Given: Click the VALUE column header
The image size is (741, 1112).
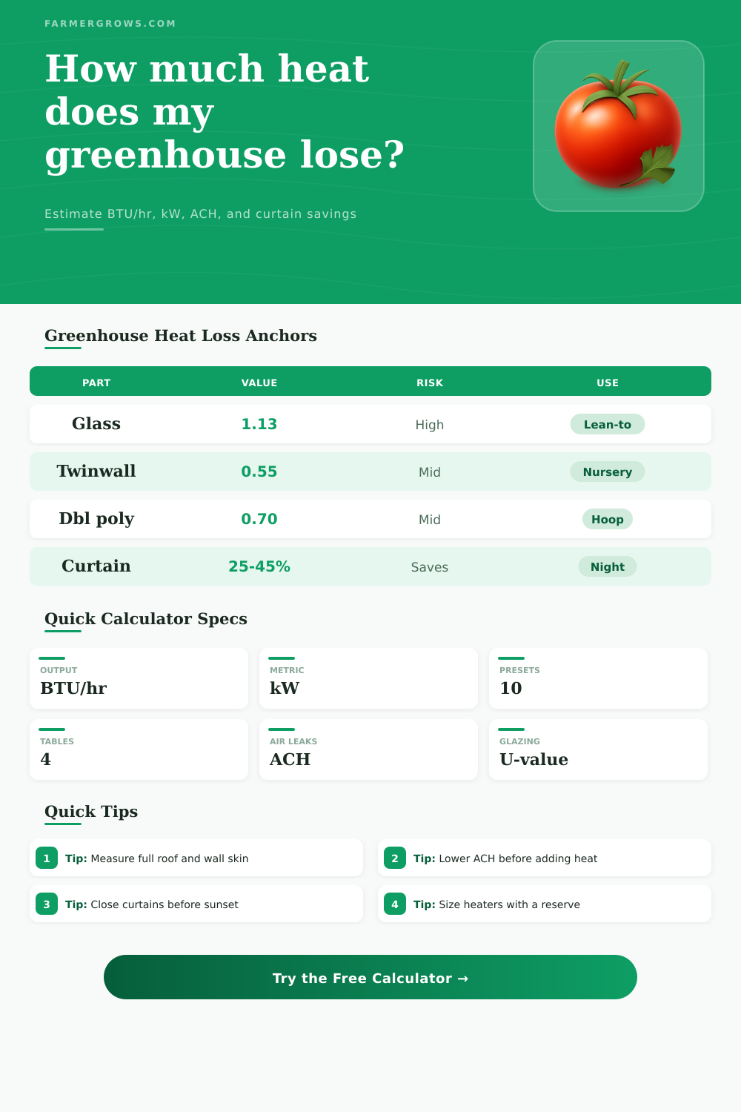Looking at the screenshot, I should [259, 383].
